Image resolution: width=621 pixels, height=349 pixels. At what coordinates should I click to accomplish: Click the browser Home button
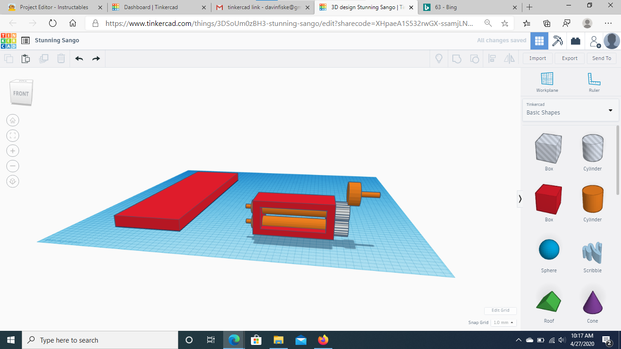[x=72, y=23]
